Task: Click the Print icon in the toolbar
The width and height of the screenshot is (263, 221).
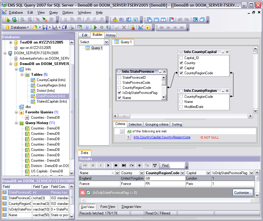Action: pyautogui.click(x=71, y=27)
